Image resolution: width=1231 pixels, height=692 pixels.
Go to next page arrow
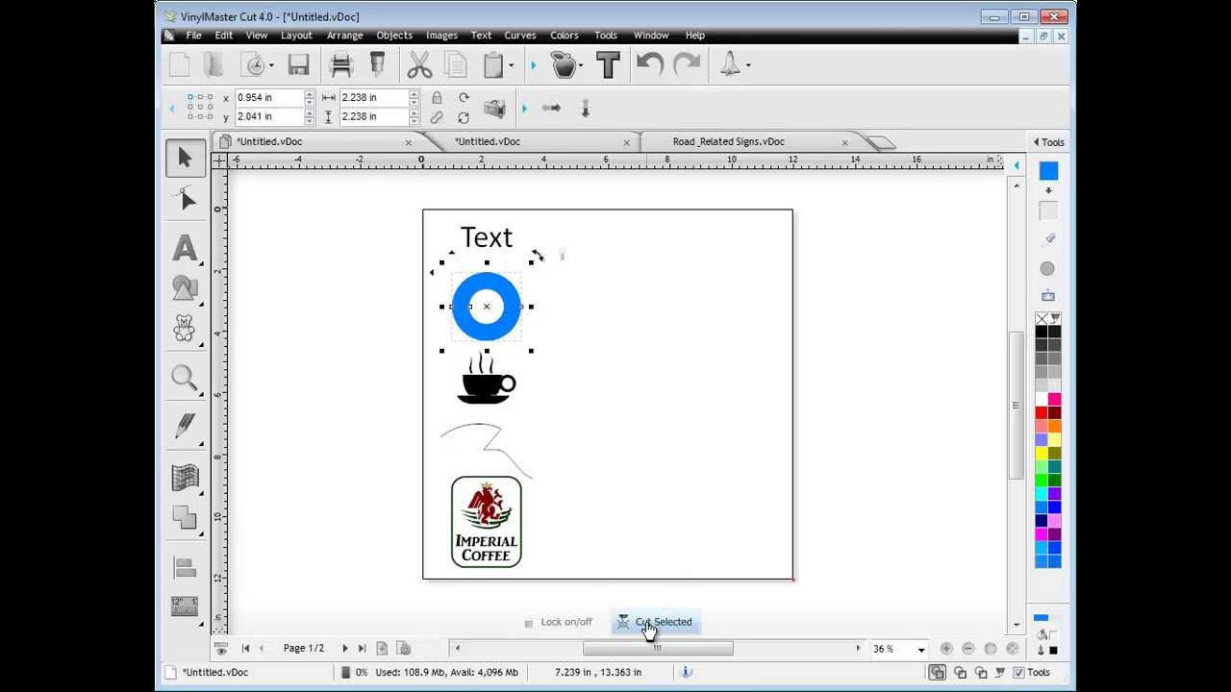(x=345, y=649)
